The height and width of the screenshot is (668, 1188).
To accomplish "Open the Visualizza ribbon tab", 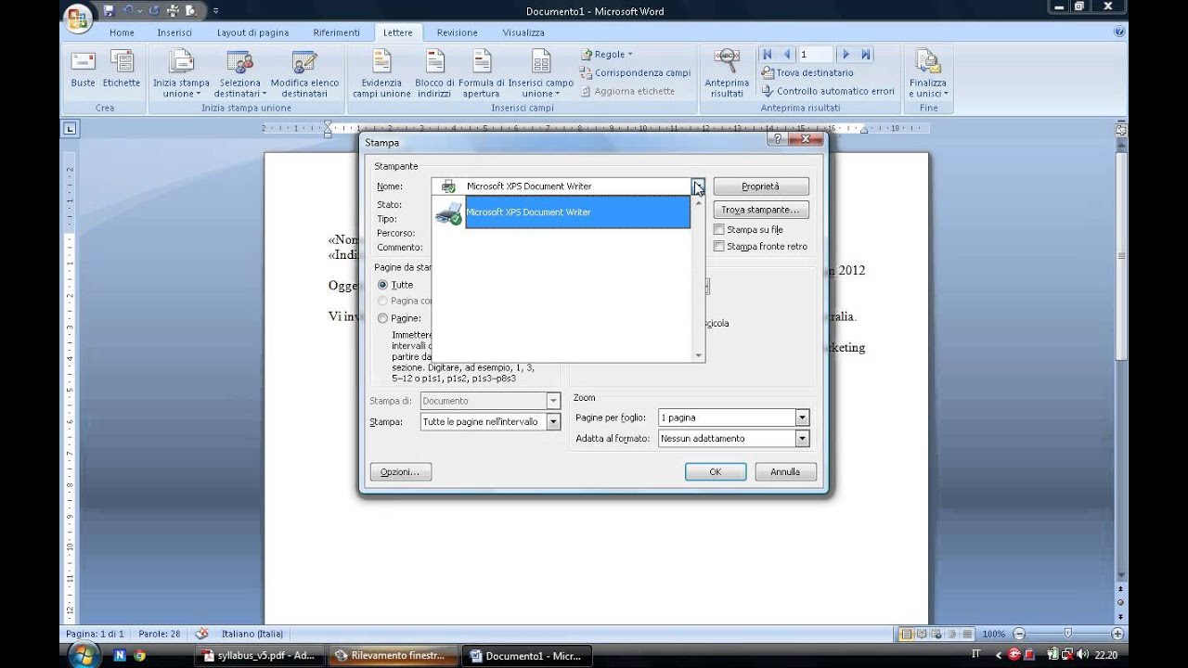I will point(523,32).
